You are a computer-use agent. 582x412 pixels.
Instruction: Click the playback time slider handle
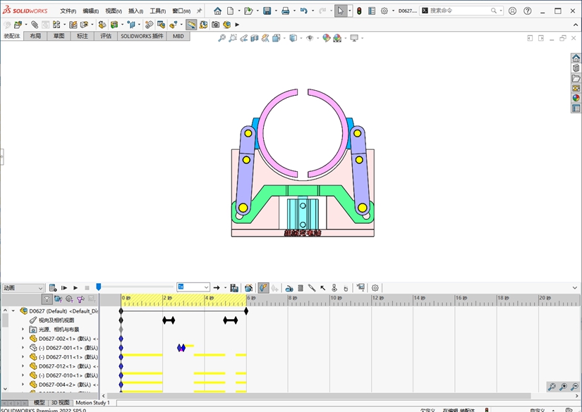pyautogui.click(x=99, y=287)
